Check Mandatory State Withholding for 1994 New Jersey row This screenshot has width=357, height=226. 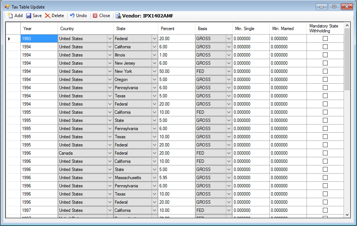pos(325,63)
